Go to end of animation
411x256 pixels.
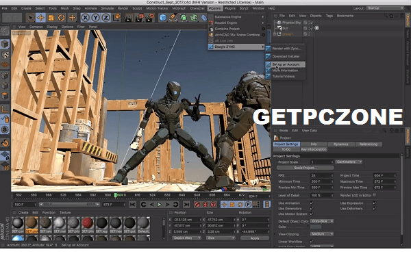(186, 205)
